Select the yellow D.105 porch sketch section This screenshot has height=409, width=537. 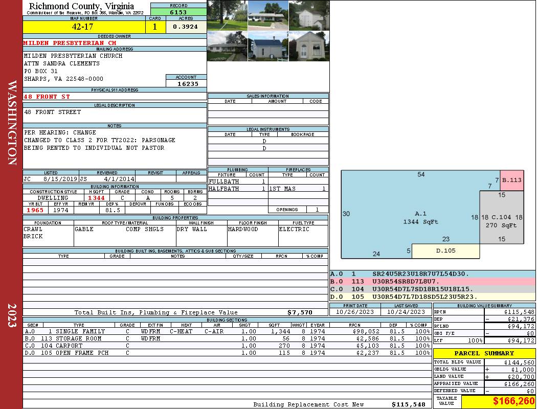pos(446,251)
